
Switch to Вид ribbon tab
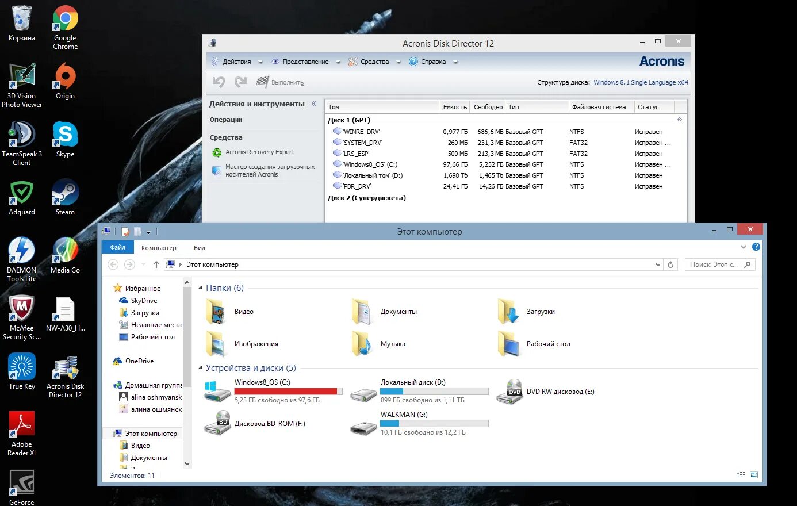(200, 248)
